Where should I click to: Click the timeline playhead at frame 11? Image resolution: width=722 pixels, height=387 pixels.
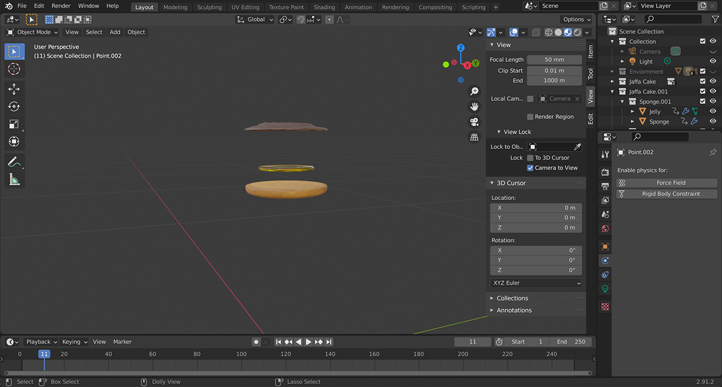click(44, 354)
